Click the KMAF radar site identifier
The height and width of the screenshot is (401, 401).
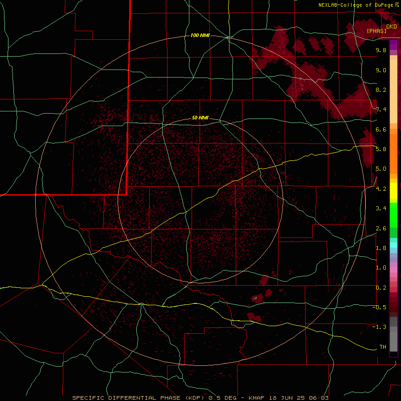(x=257, y=398)
